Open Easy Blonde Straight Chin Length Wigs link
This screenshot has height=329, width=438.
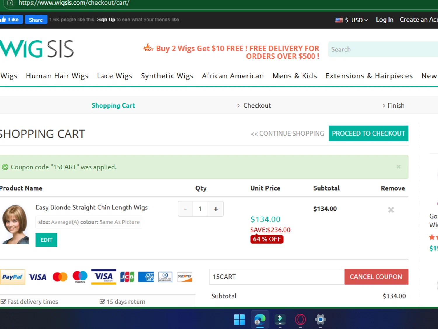[92, 207]
